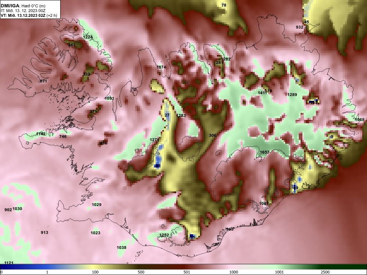Image resolution: width=367 pixels, height=275 pixels.
Task: Click the map value 1411
Action: [262, 93]
